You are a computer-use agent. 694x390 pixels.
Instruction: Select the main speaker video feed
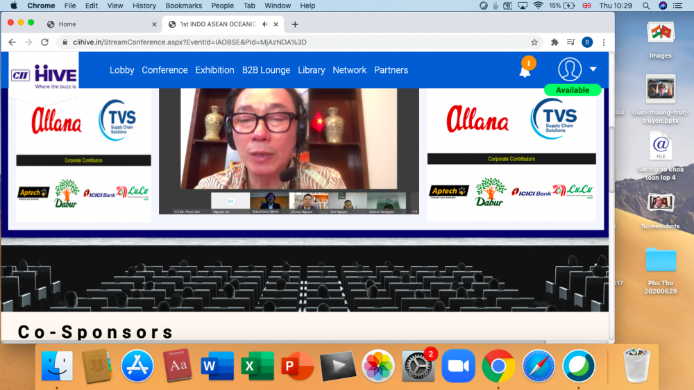289,139
